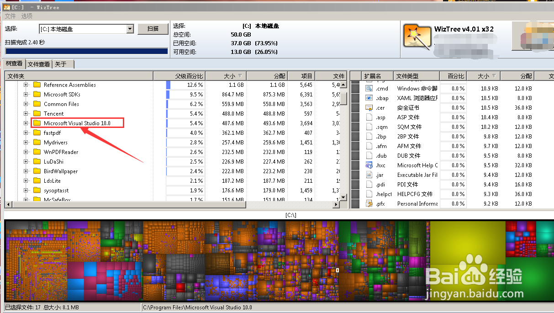
Task: Sort file types by 文件类型 column
Action: tap(417, 76)
